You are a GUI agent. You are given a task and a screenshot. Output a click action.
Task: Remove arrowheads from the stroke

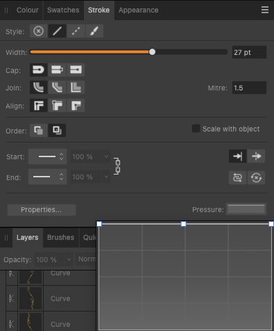tap(256, 178)
